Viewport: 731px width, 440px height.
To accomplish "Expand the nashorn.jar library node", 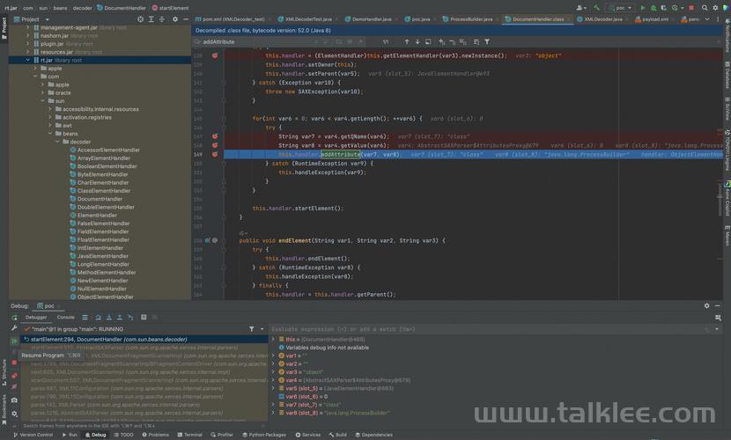I will coord(27,35).
